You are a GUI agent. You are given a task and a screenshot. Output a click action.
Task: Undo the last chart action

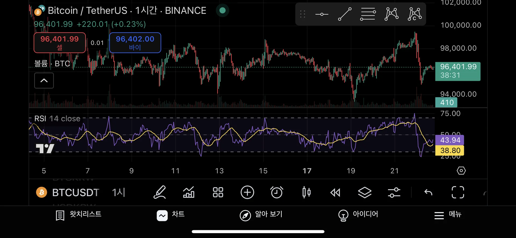tap(428, 192)
